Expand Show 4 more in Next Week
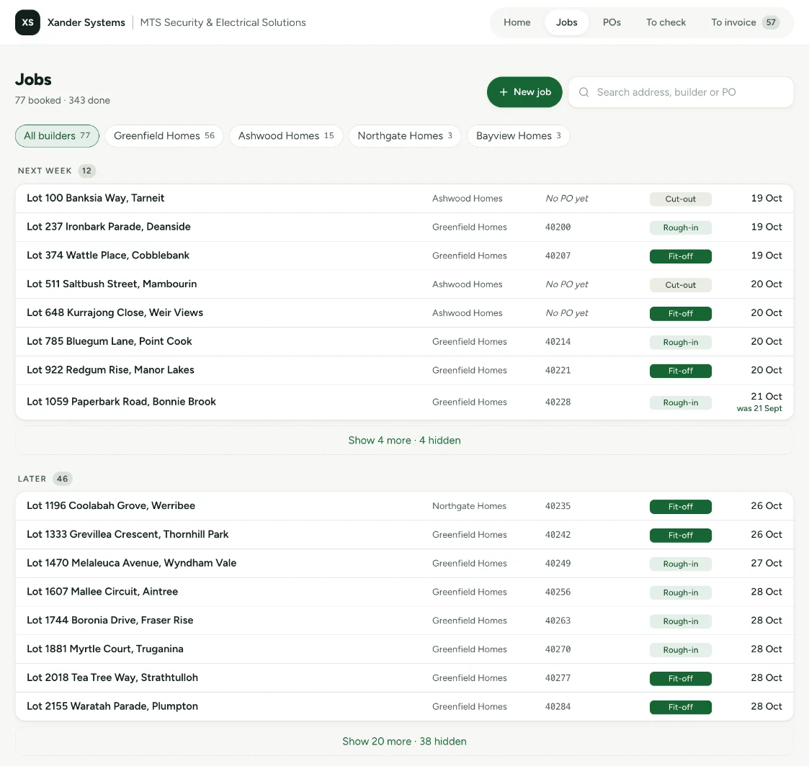 [x=405, y=441]
